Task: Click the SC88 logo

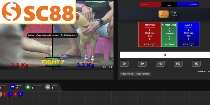Action: [x=38, y=11]
